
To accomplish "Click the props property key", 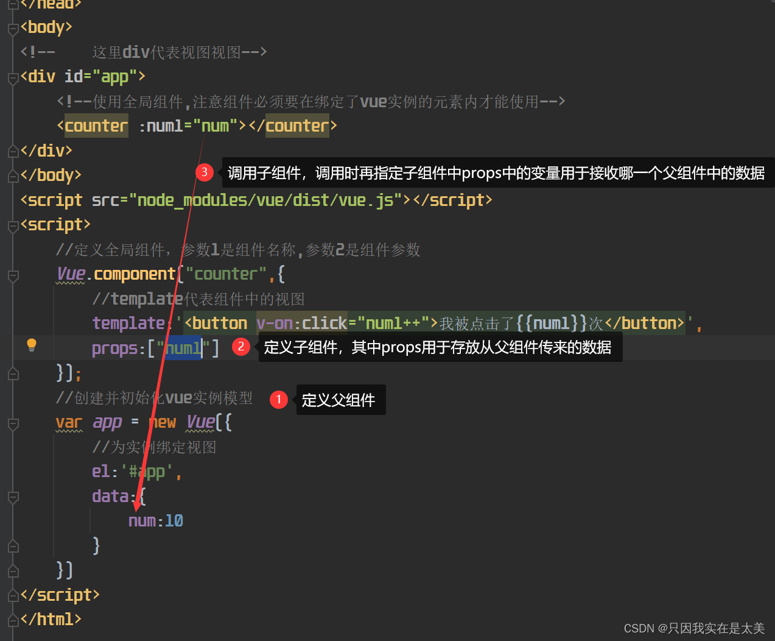I will (114, 349).
